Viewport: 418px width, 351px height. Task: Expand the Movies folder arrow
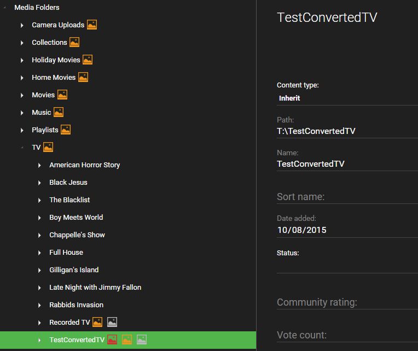[x=22, y=95]
